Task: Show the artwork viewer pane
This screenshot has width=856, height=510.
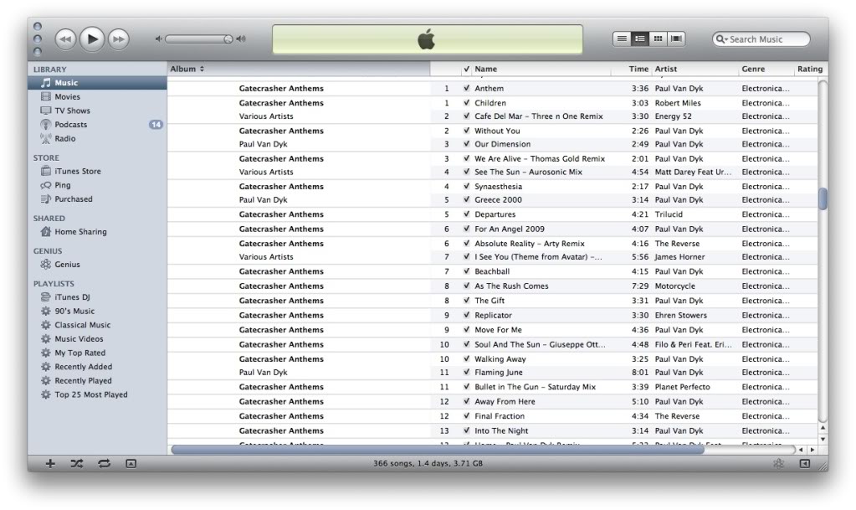Action: pyautogui.click(x=131, y=463)
